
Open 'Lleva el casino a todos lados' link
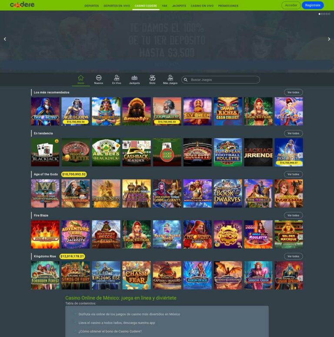tap(117, 323)
